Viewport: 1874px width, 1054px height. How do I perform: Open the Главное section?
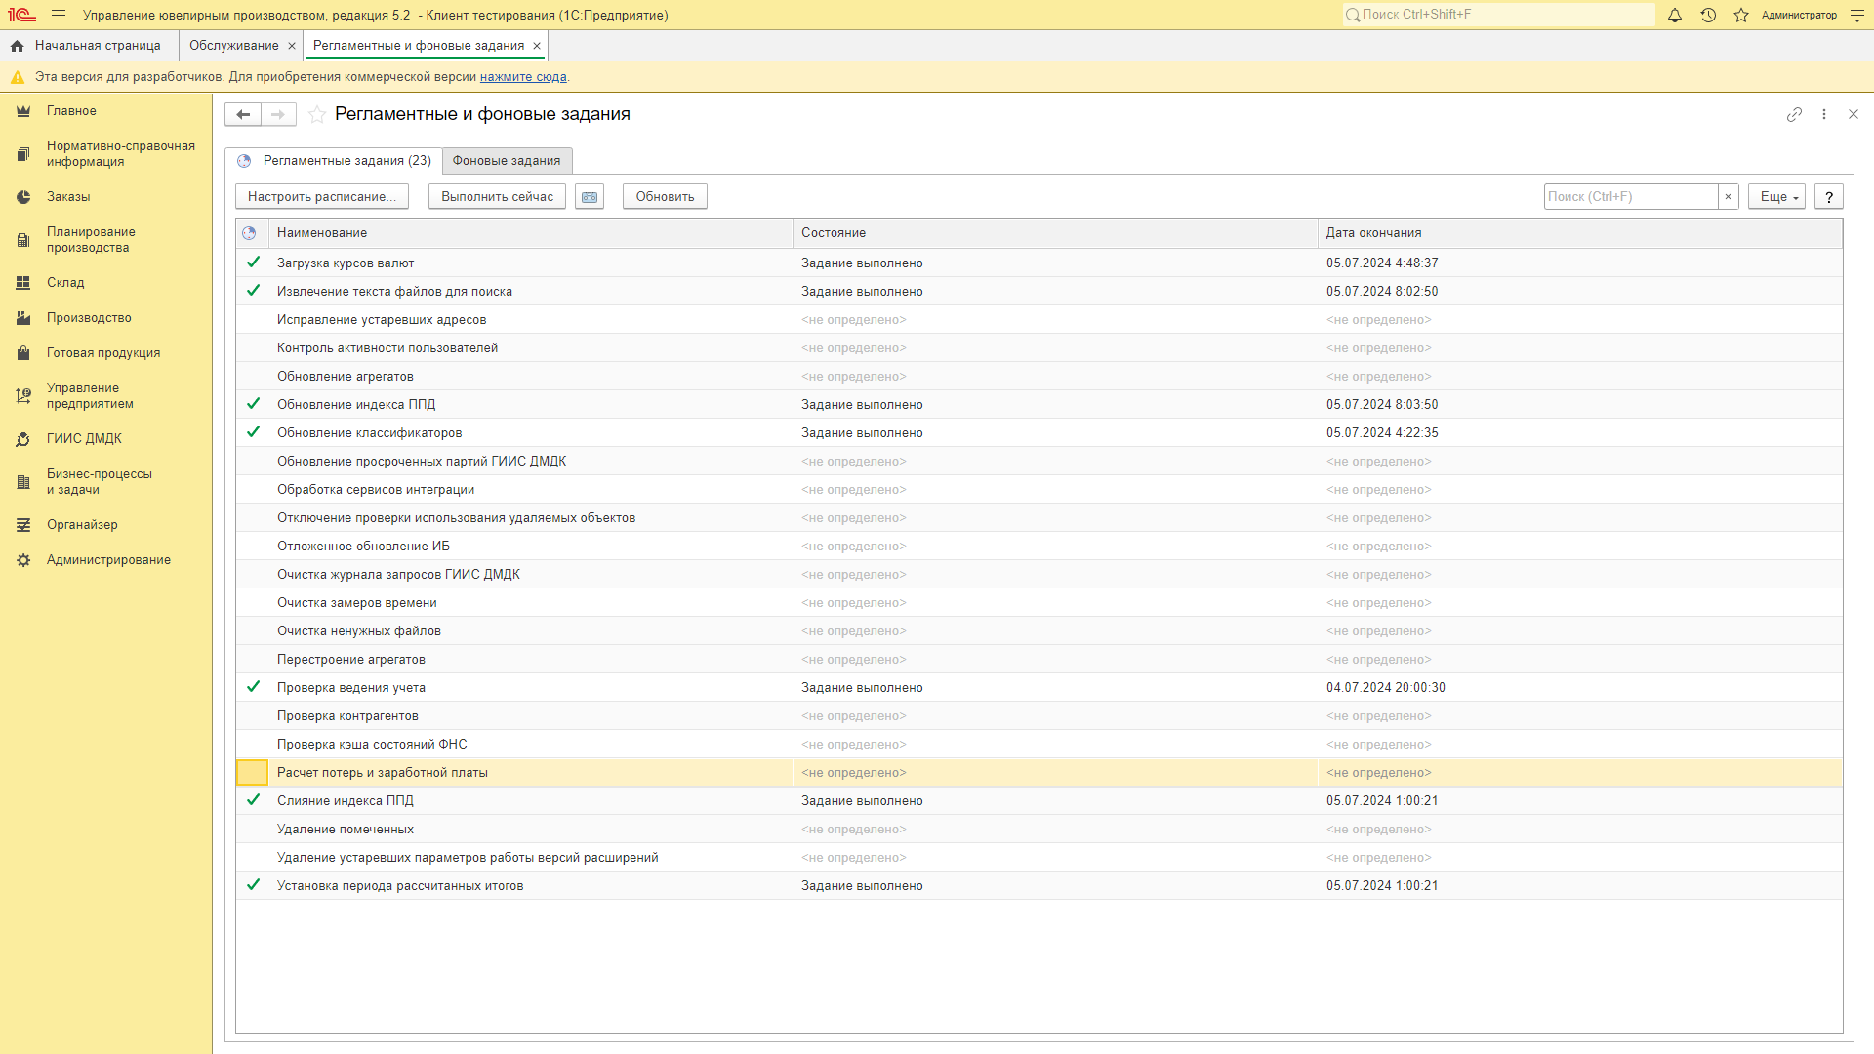point(105,111)
